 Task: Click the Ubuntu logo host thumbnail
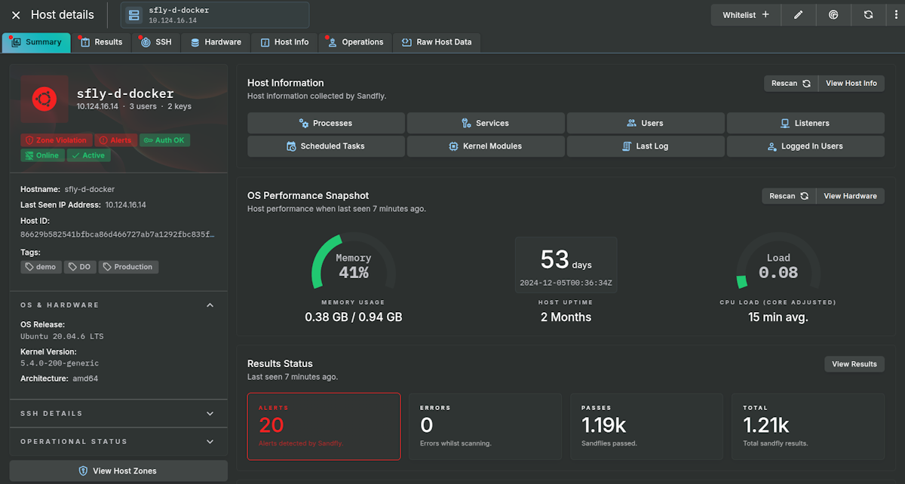click(44, 99)
